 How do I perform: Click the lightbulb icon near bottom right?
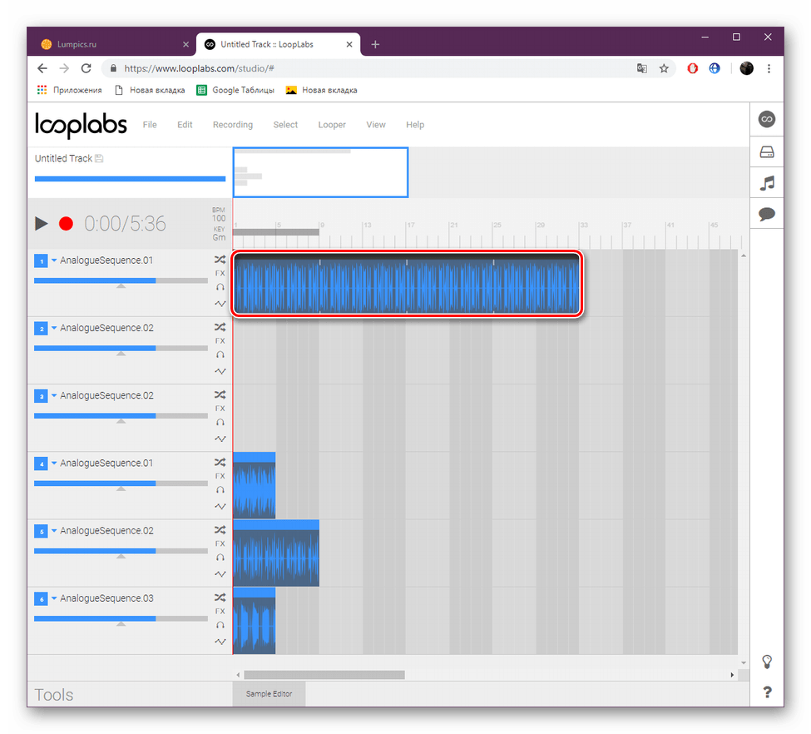click(x=766, y=662)
